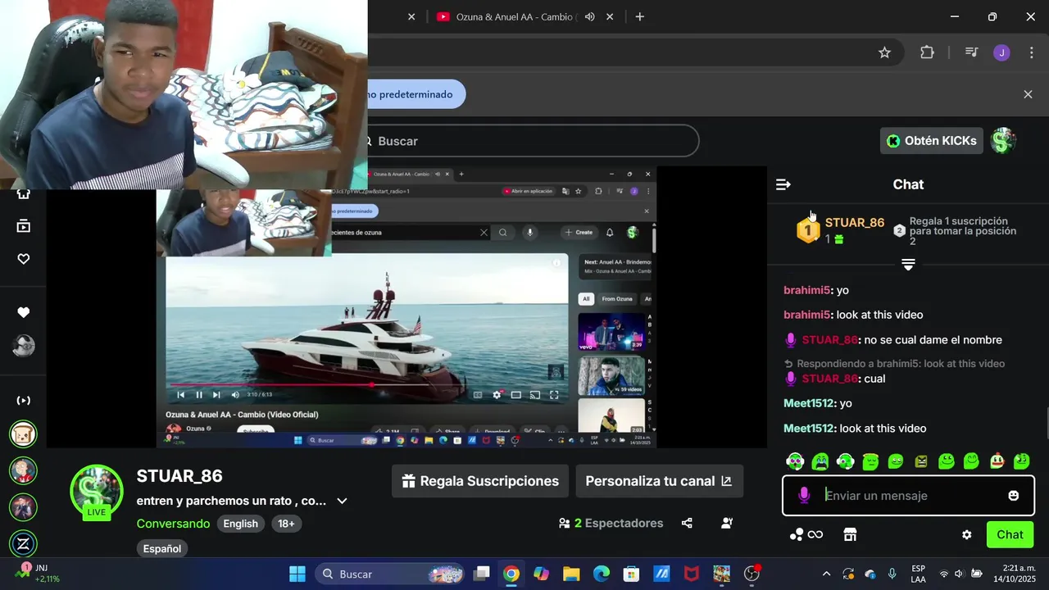Mute the Ozuna & Anuel AA tab audio

pos(589,16)
